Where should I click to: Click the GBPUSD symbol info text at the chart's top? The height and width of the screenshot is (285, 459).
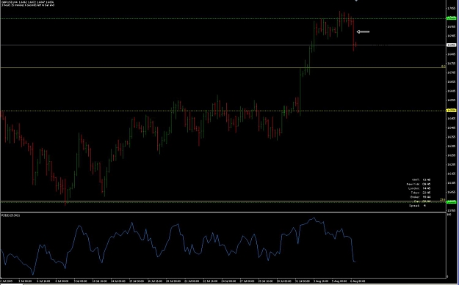coord(27,1)
